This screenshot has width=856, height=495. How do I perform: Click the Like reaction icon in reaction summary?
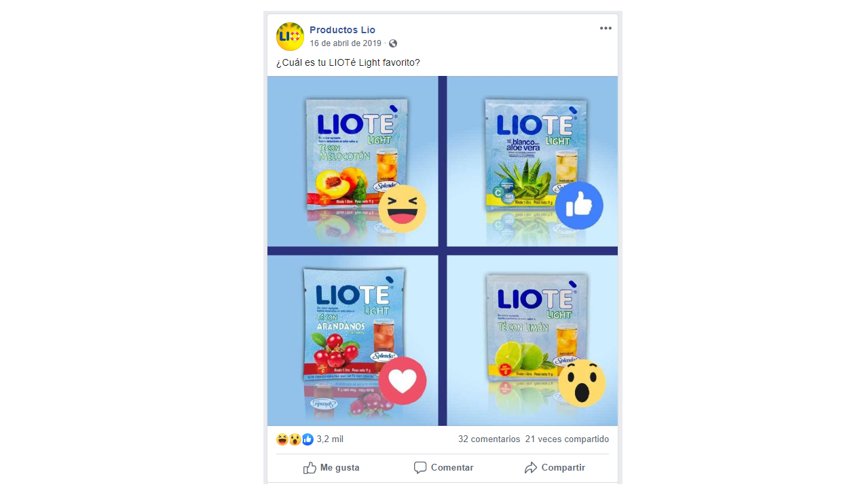(308, 439)
